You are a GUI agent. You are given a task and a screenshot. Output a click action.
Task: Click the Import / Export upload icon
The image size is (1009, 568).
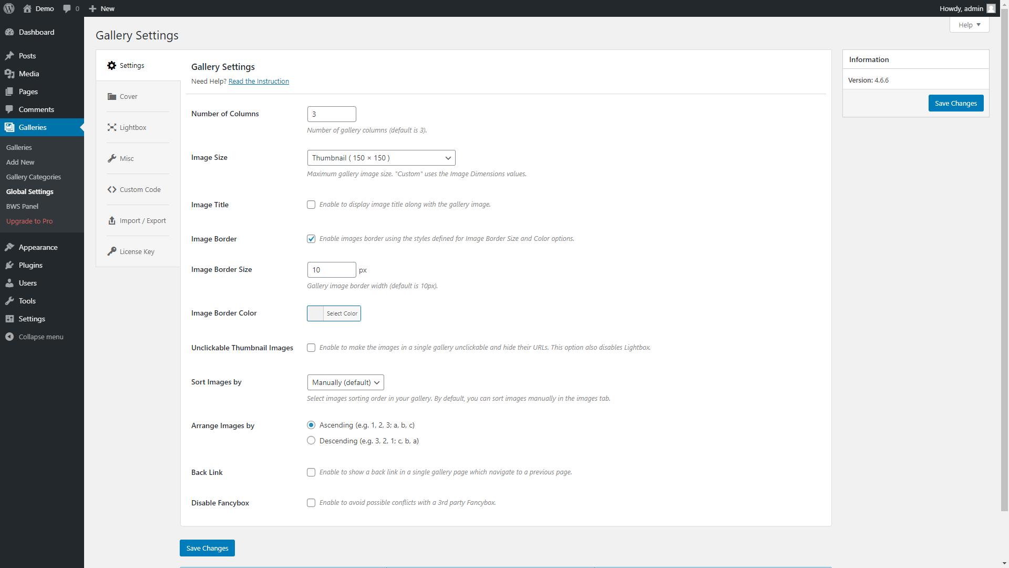[x=142, y=220]
